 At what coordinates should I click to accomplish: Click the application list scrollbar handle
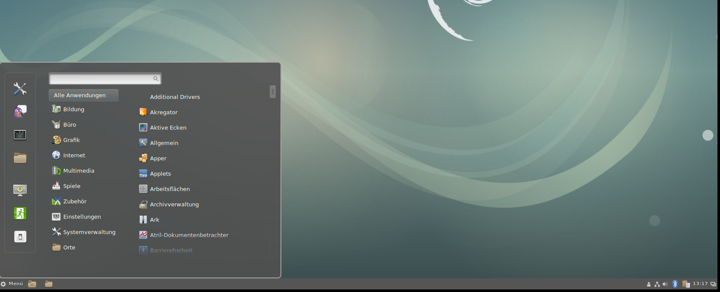coord(272,92)
